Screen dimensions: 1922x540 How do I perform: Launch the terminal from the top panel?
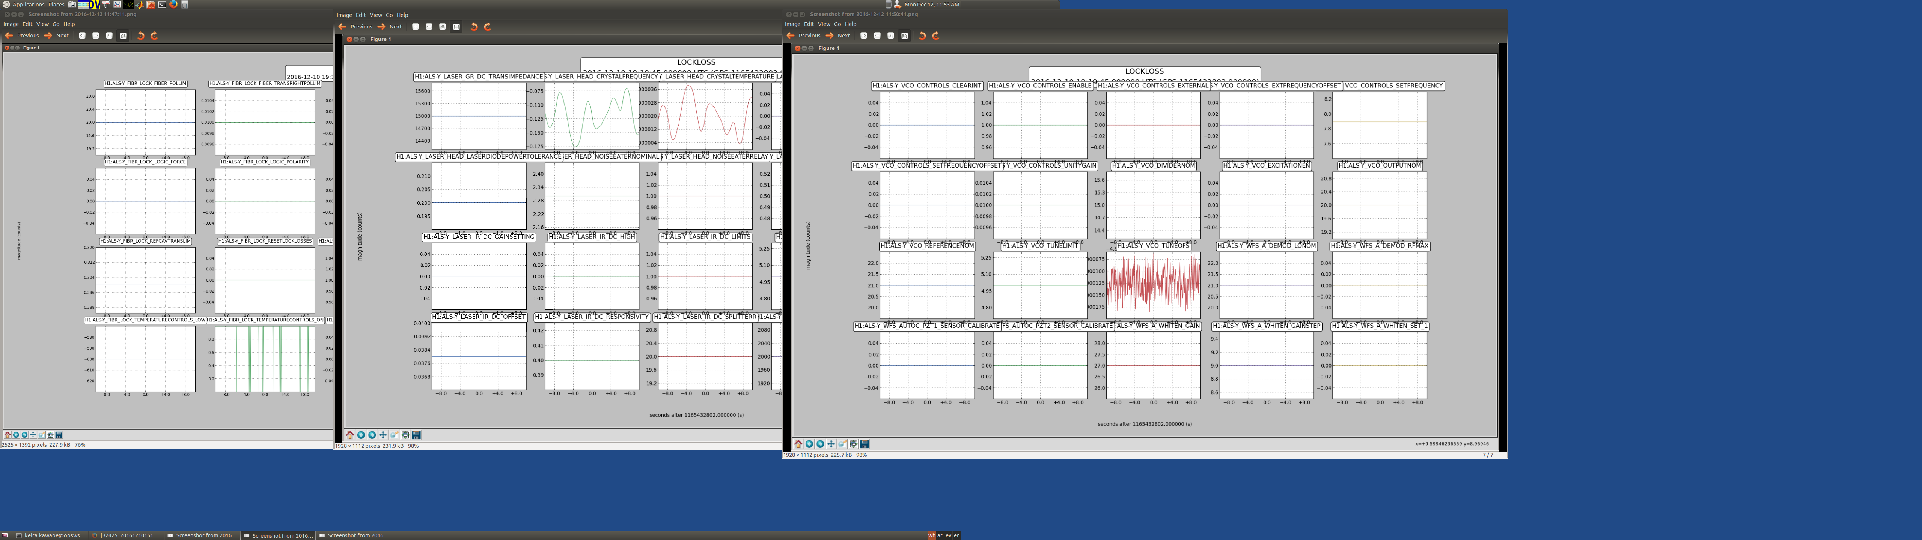(162, 4)
